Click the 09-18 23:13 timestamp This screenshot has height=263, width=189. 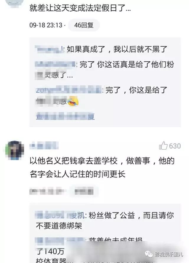coord(46,25)
